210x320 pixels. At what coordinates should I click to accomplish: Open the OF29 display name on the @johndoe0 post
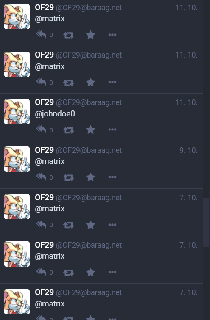45,102
